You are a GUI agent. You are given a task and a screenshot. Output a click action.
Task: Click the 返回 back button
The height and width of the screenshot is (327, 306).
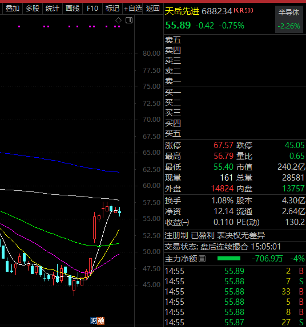click(x=153, y=9)
